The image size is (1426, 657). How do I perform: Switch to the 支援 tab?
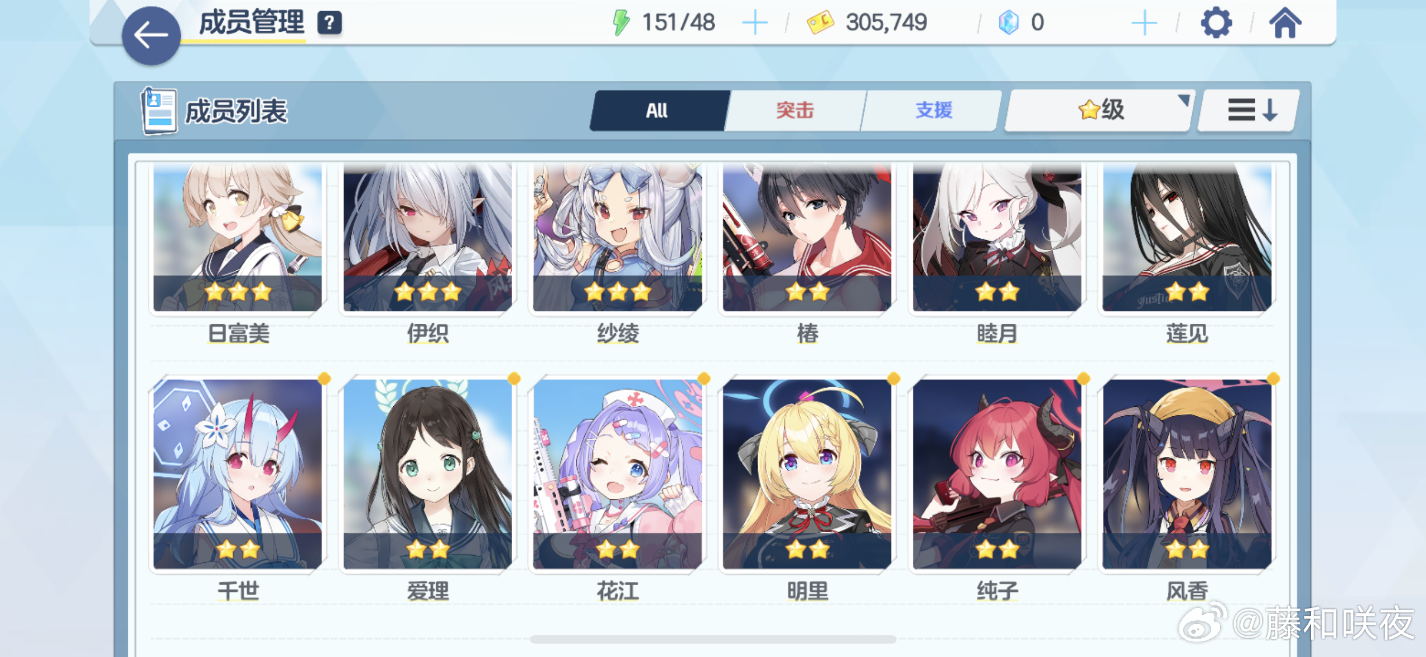tap(933, 110)
